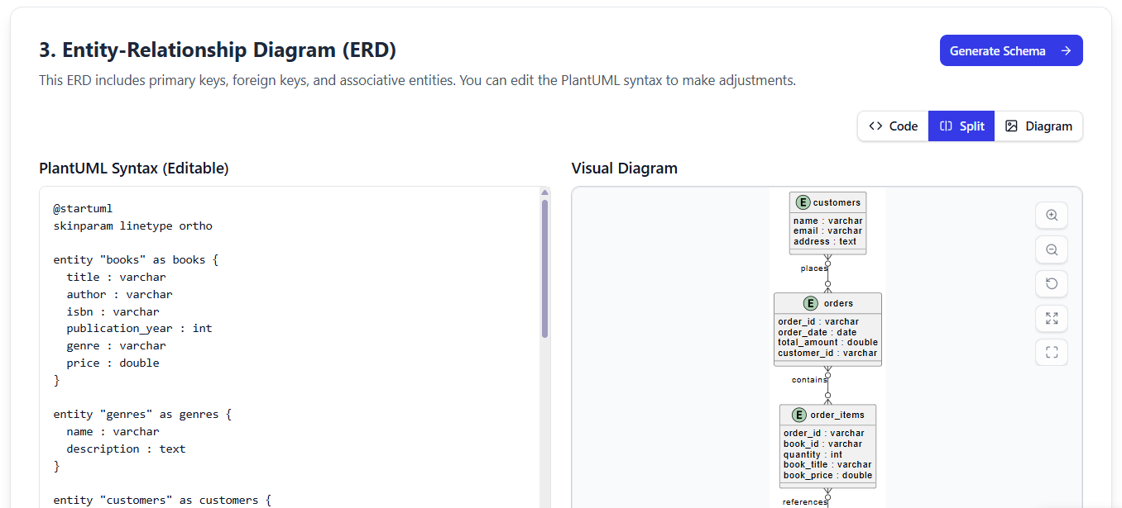This screenshot has height=508, width=1122.
Task: Click the scroll-up arrow of code editor
Action: [544, 192]
